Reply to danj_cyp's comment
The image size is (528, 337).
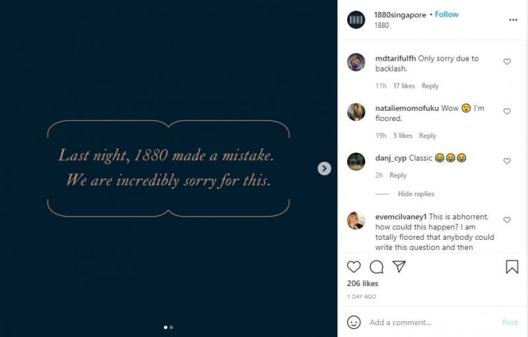pyautogui.click(x=398, y=175)
